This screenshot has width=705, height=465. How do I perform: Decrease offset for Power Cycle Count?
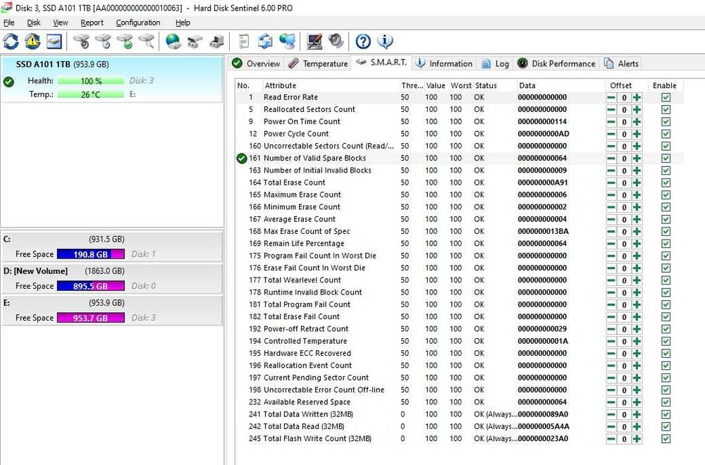click(611, 134)
